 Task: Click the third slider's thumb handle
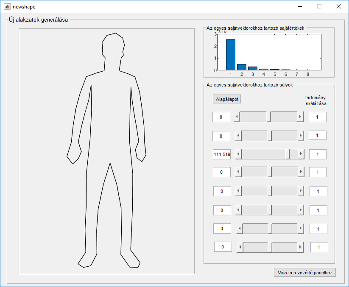click(x=288, y=154)
